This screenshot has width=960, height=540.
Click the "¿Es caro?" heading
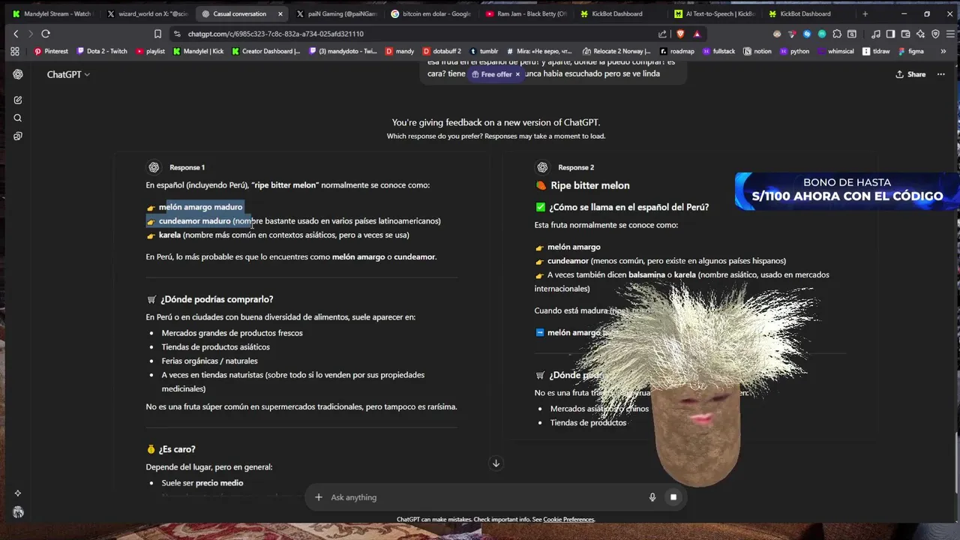177,449
